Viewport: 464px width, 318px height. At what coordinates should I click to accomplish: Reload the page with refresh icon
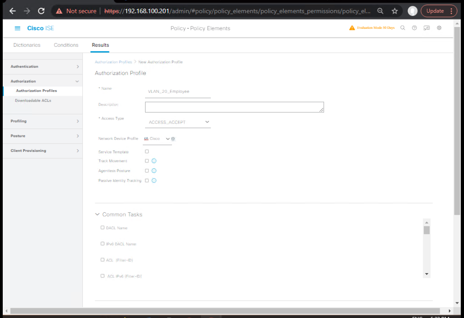(x=41, y=11)
